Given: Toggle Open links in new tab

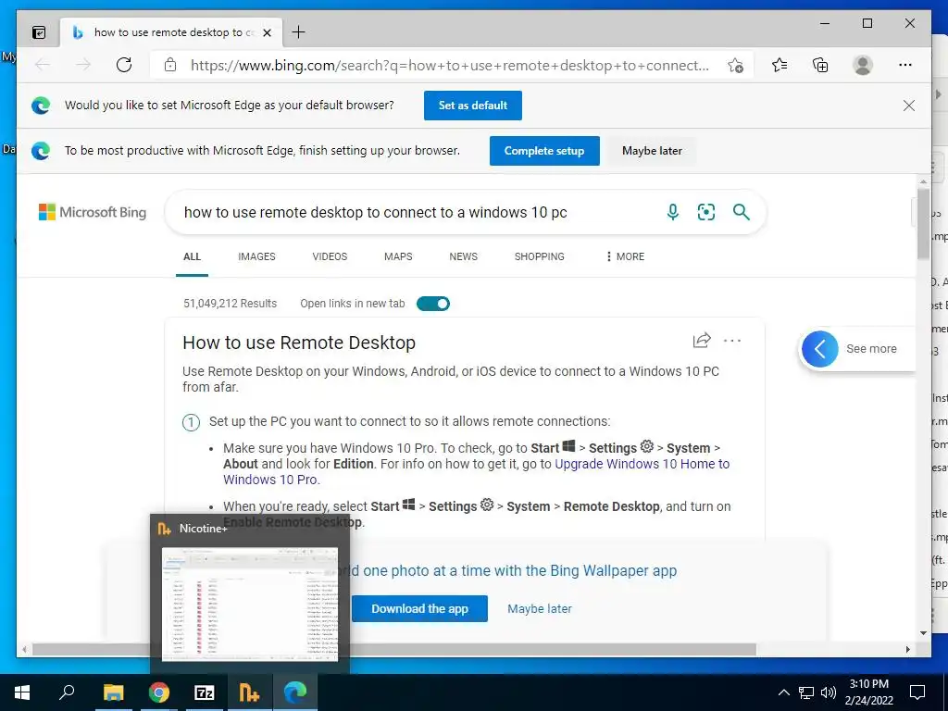Looking at the screenshot, I should [433, 304].
